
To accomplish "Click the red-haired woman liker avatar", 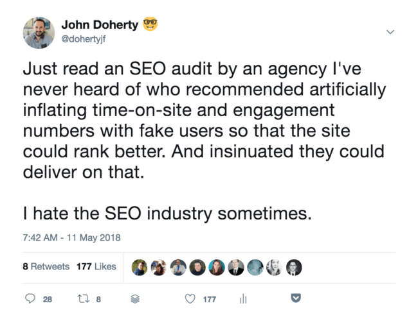I will click(217, 268).
